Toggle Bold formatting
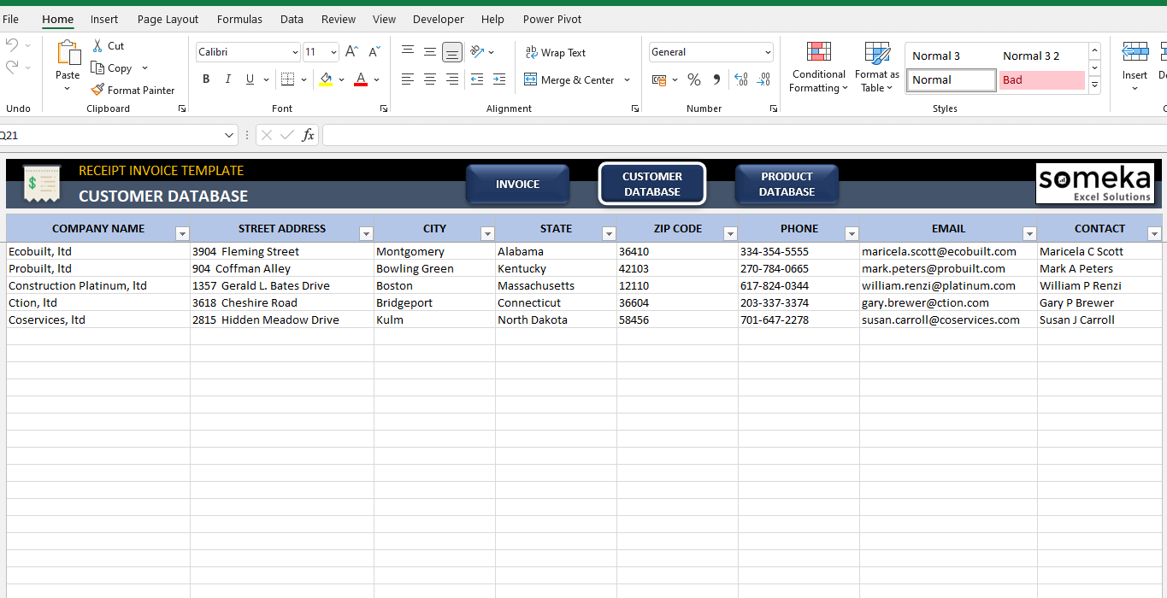Image resolution: width=1167 pixels, height=598 pixels. [x=205, y=79]
